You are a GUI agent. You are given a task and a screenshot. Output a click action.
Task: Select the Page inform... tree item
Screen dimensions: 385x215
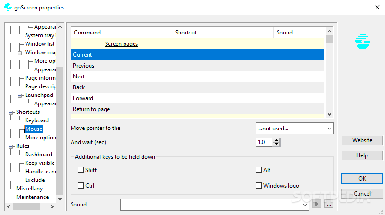pos(41,78)
